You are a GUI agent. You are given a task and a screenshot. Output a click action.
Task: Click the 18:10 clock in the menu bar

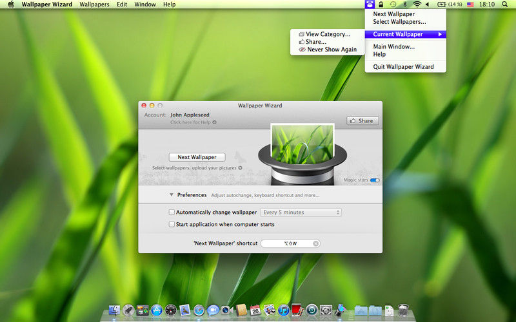pyautogui.click(x=487, y=5)
